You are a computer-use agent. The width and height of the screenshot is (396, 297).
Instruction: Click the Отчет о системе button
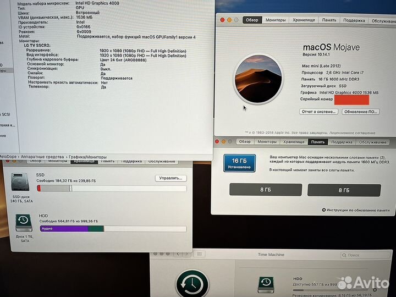pos(318,112)
